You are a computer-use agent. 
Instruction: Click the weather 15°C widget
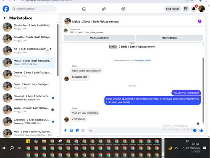pos(173,148)
